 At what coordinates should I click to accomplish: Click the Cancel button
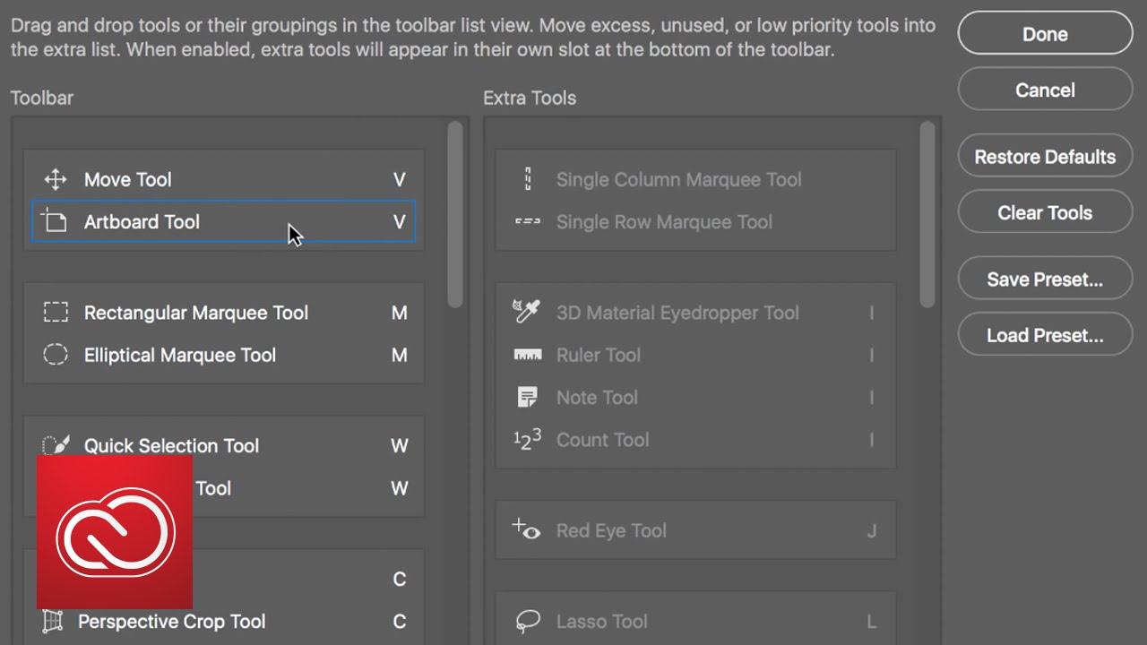(1045, 90)
